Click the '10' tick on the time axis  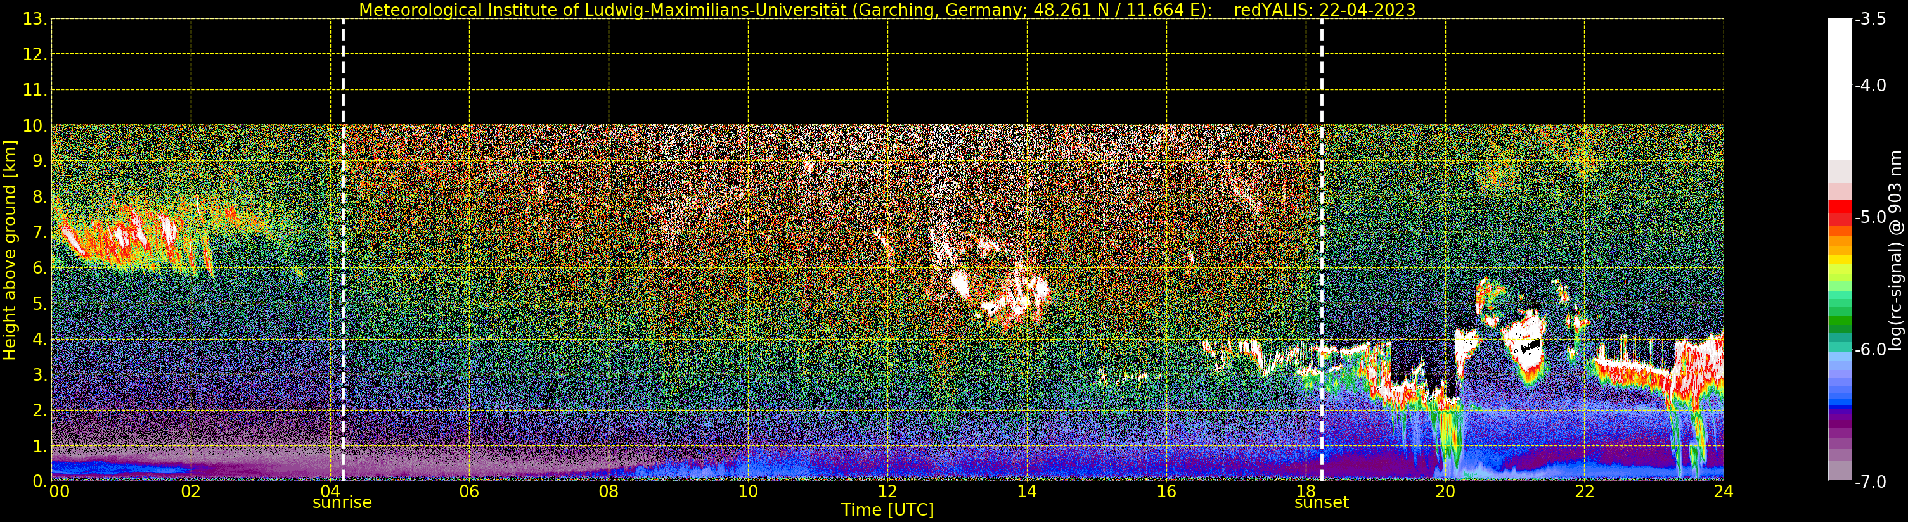[x=748, y=491]
